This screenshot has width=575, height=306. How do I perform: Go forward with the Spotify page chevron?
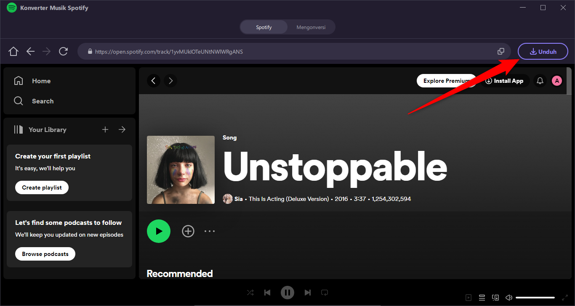click(x=170, y=81)
